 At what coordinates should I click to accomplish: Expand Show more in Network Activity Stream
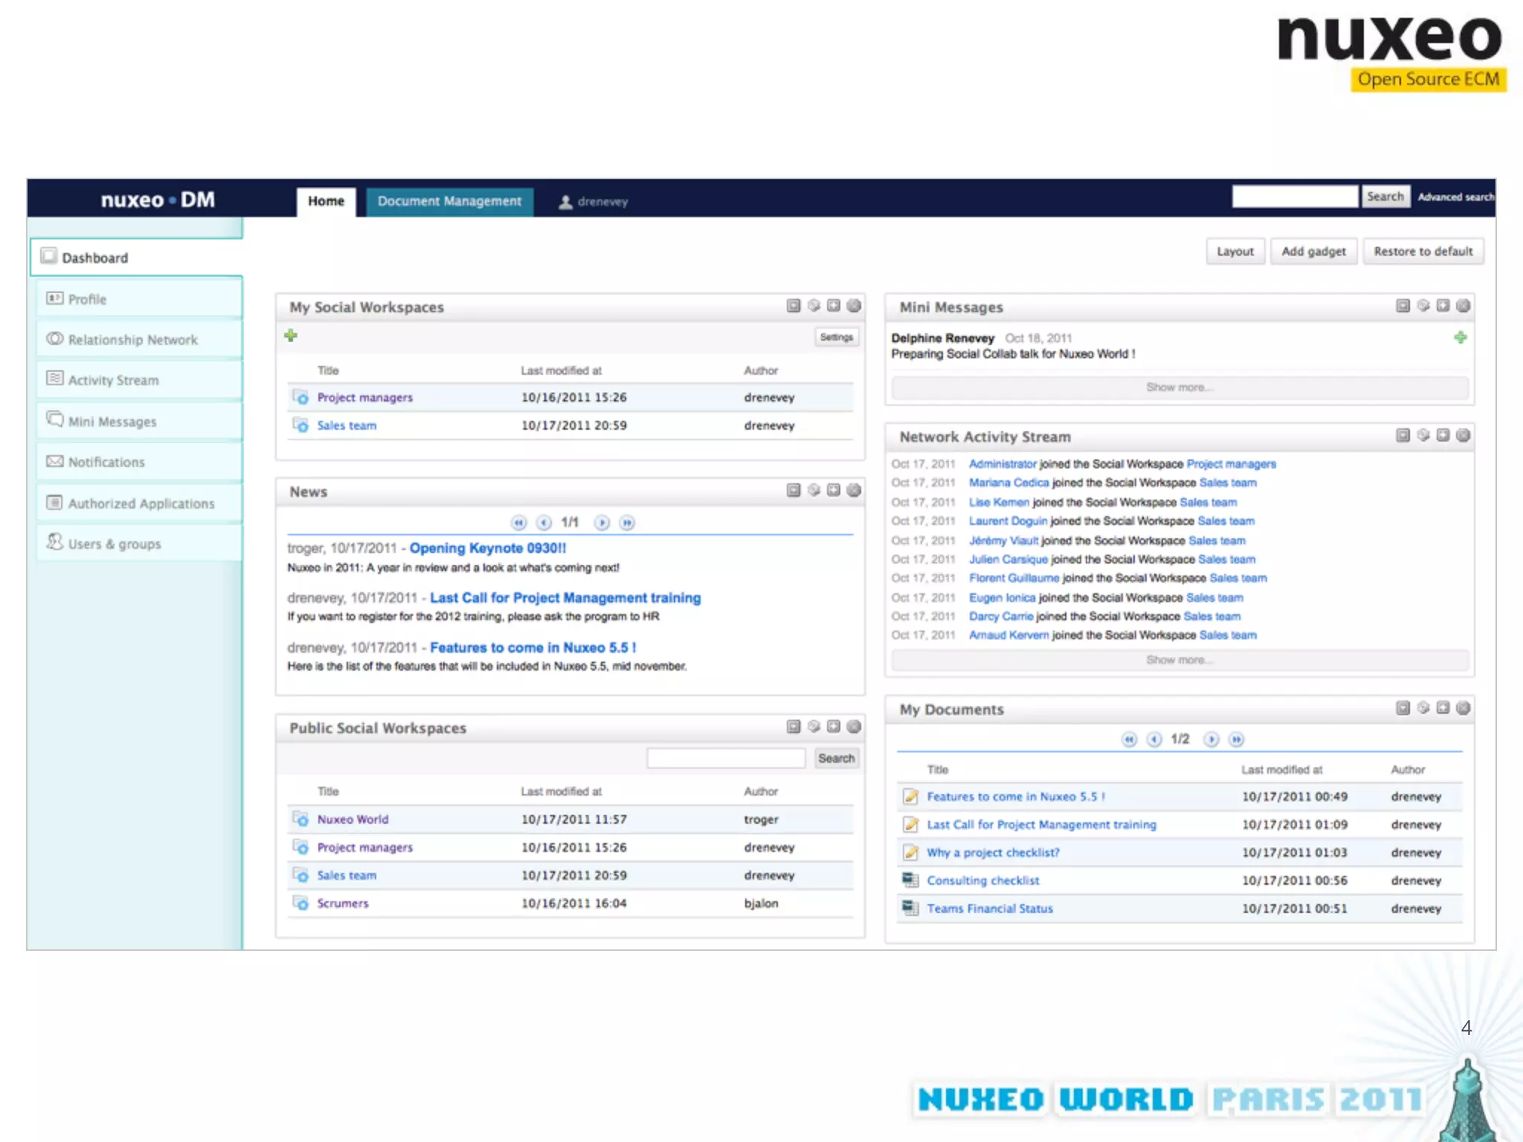(1179, 660)
